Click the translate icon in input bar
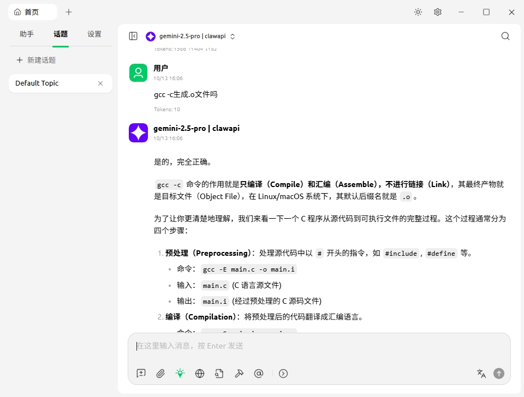The image size is (524, 397). coord(481,374)
